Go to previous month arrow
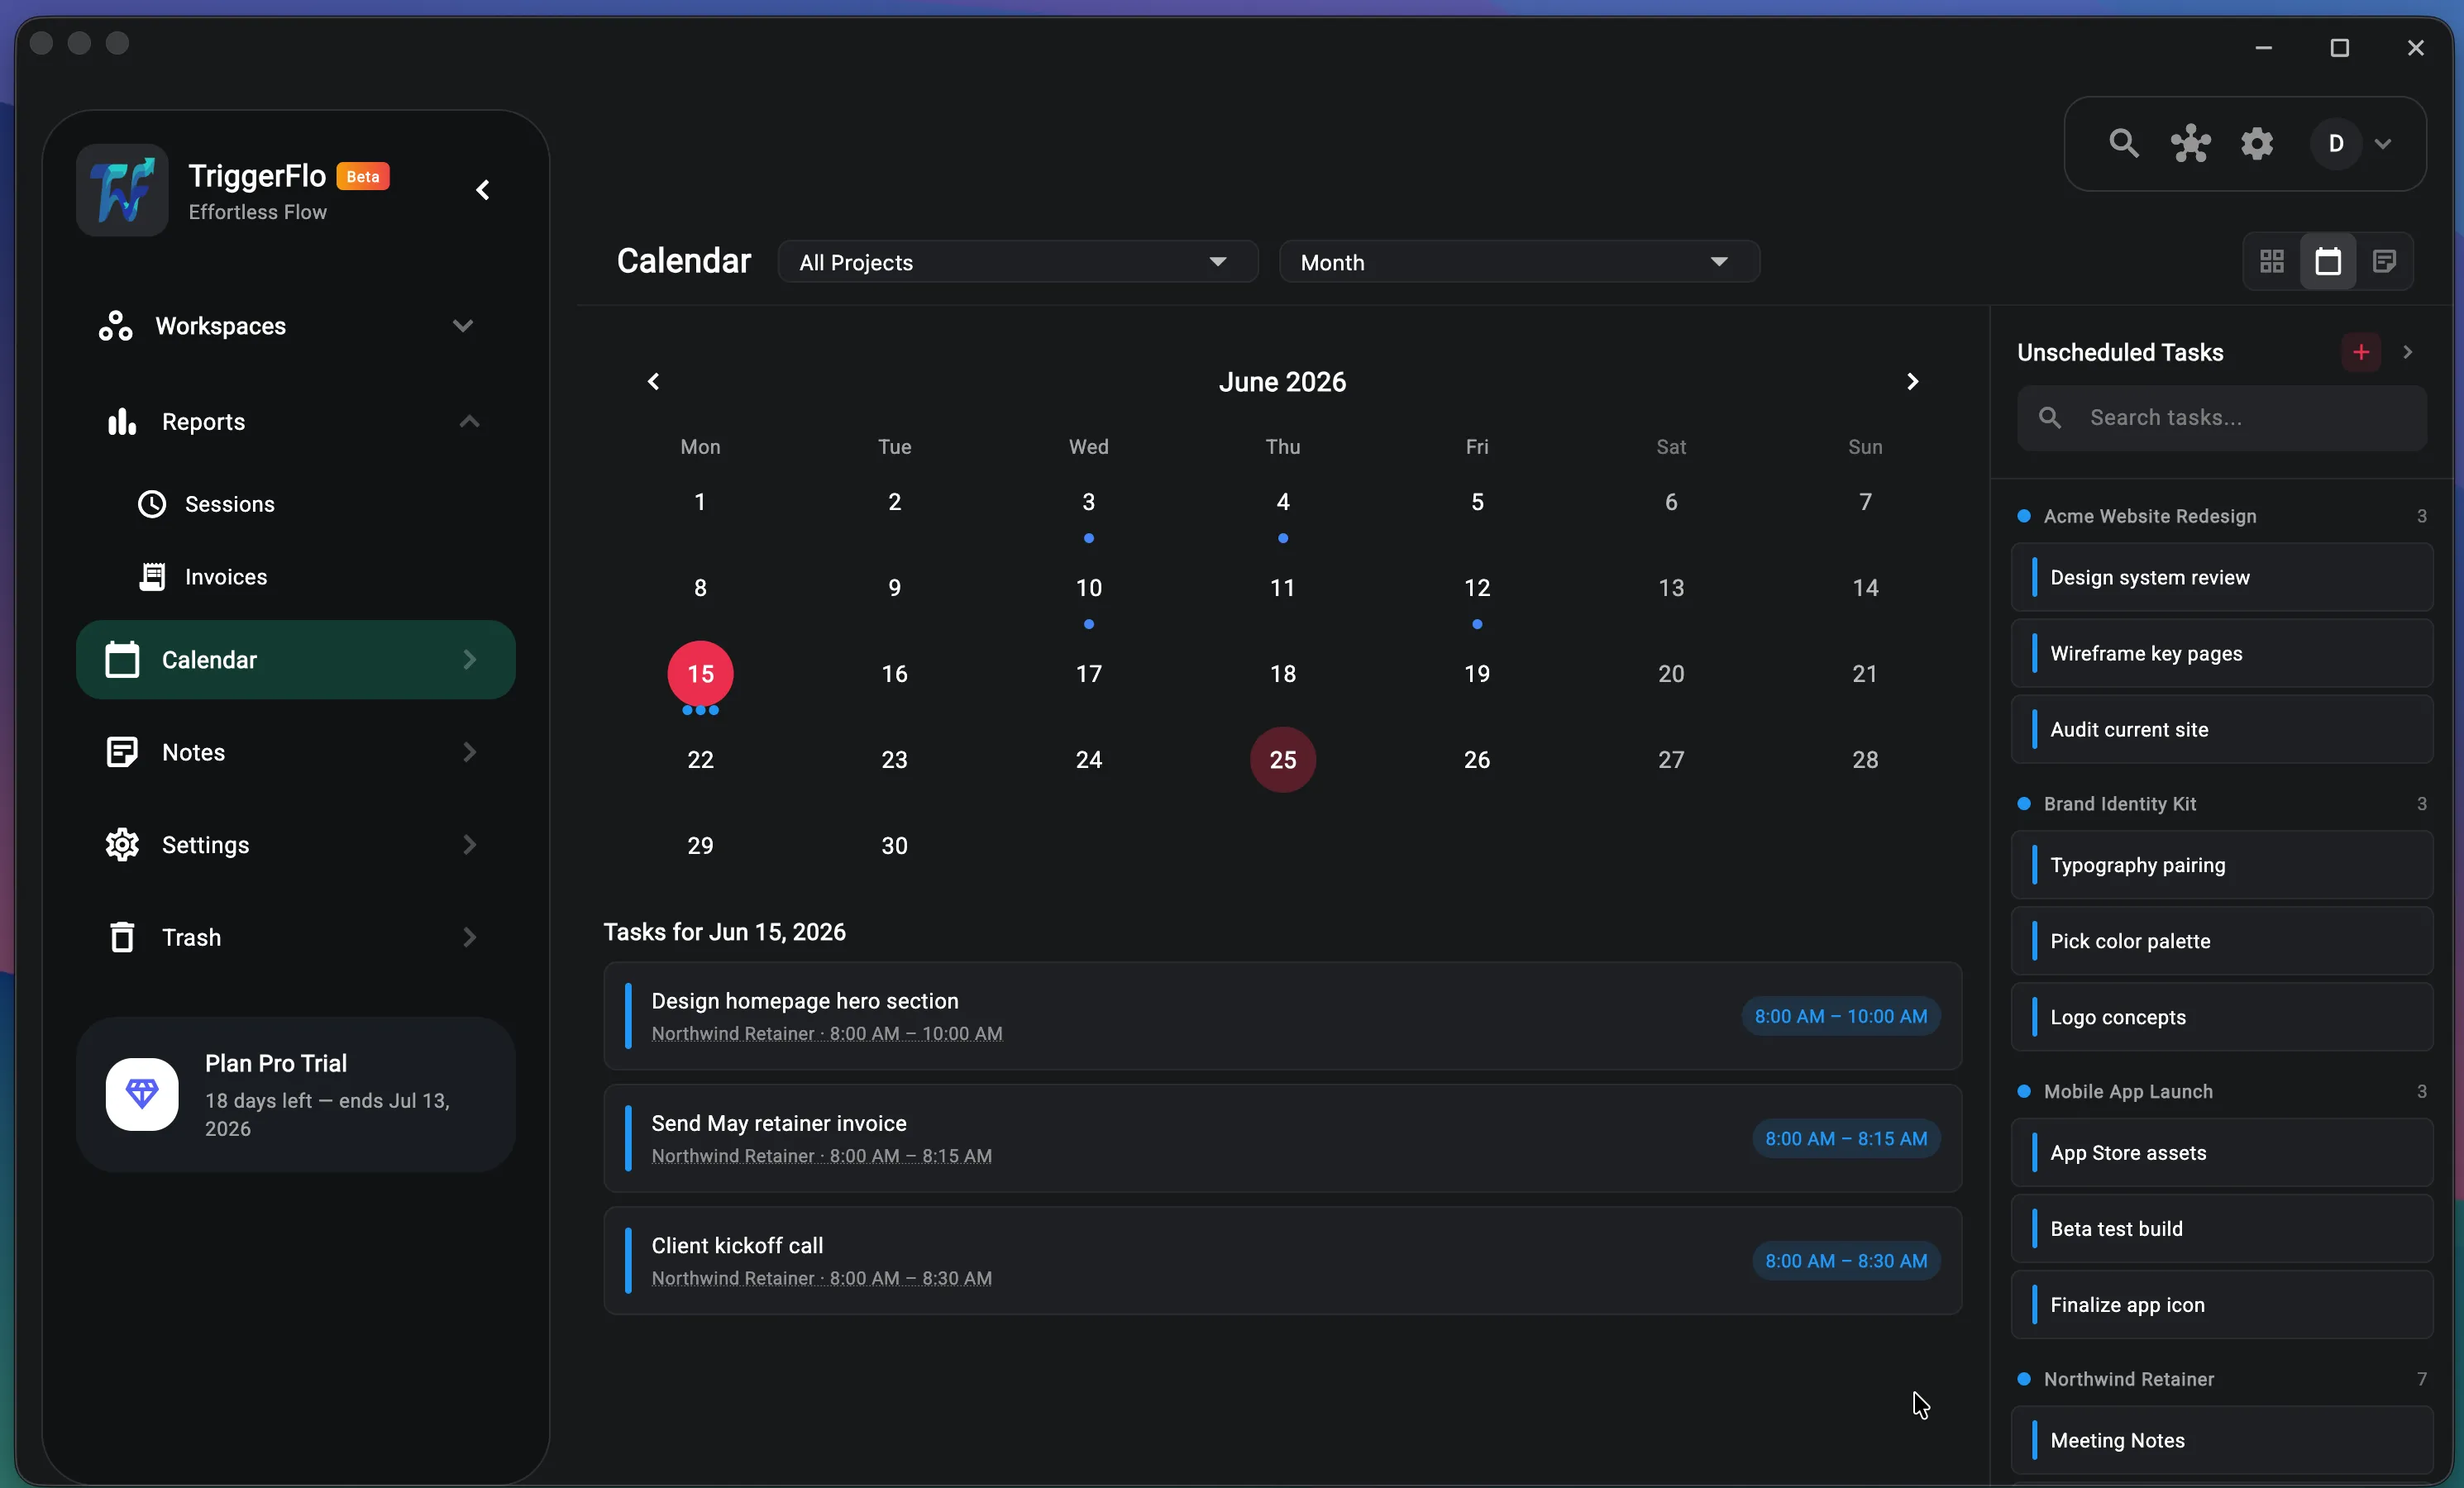Viewport: 2464px width, 1488px height. [654, 382]
